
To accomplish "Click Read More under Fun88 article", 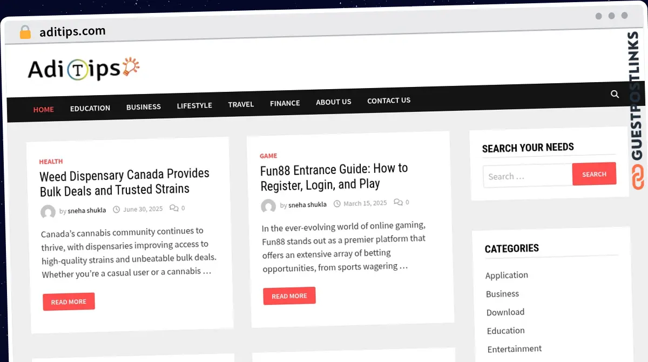I will pyautogui.click(x=289, y=296).
